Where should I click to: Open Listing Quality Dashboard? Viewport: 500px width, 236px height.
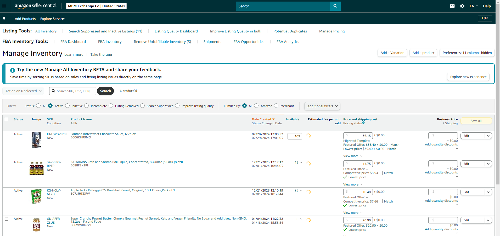pyautogui.click(x=176, y=31)
